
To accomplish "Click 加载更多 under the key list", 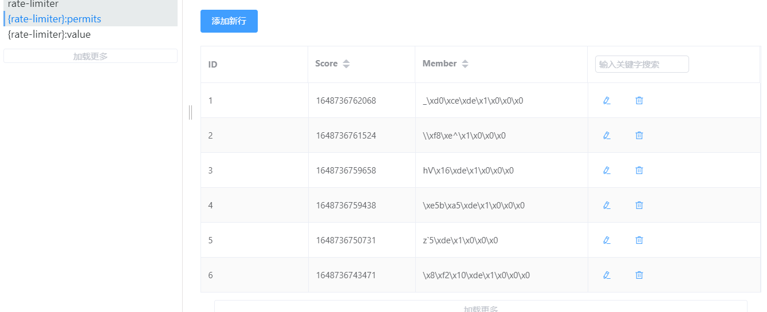I will point(91,56).
